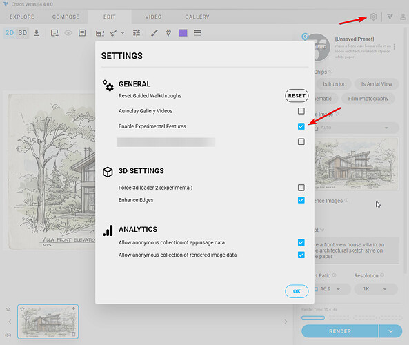Image resolution: width=409 pixels, height=345 pixels.
Task: Go to next renders with right chevron
Action: 286,322
